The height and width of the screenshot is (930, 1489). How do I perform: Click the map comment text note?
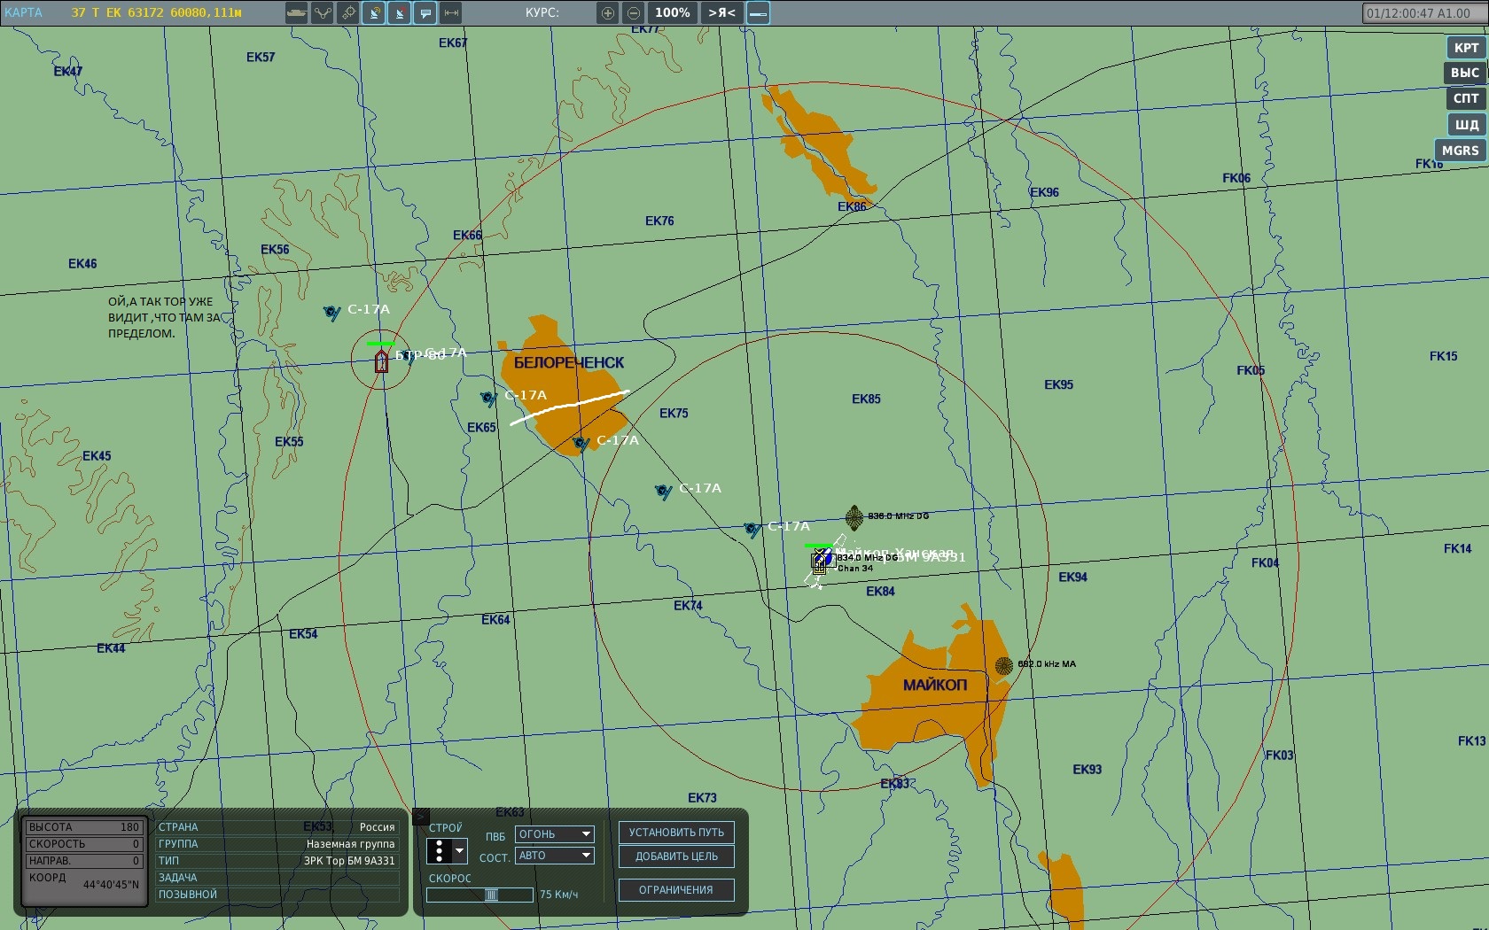click(x=166, y=318)
